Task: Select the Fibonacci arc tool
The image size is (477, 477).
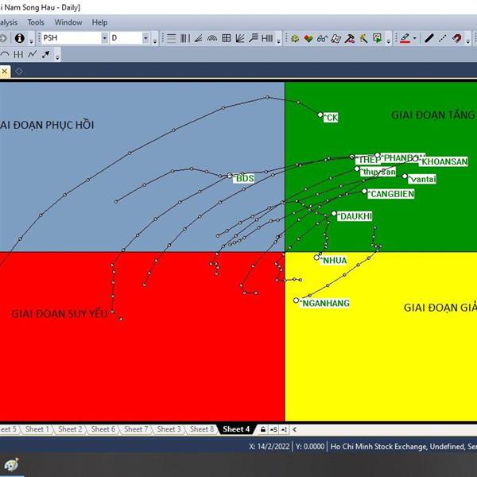Action: click(212, 38)
